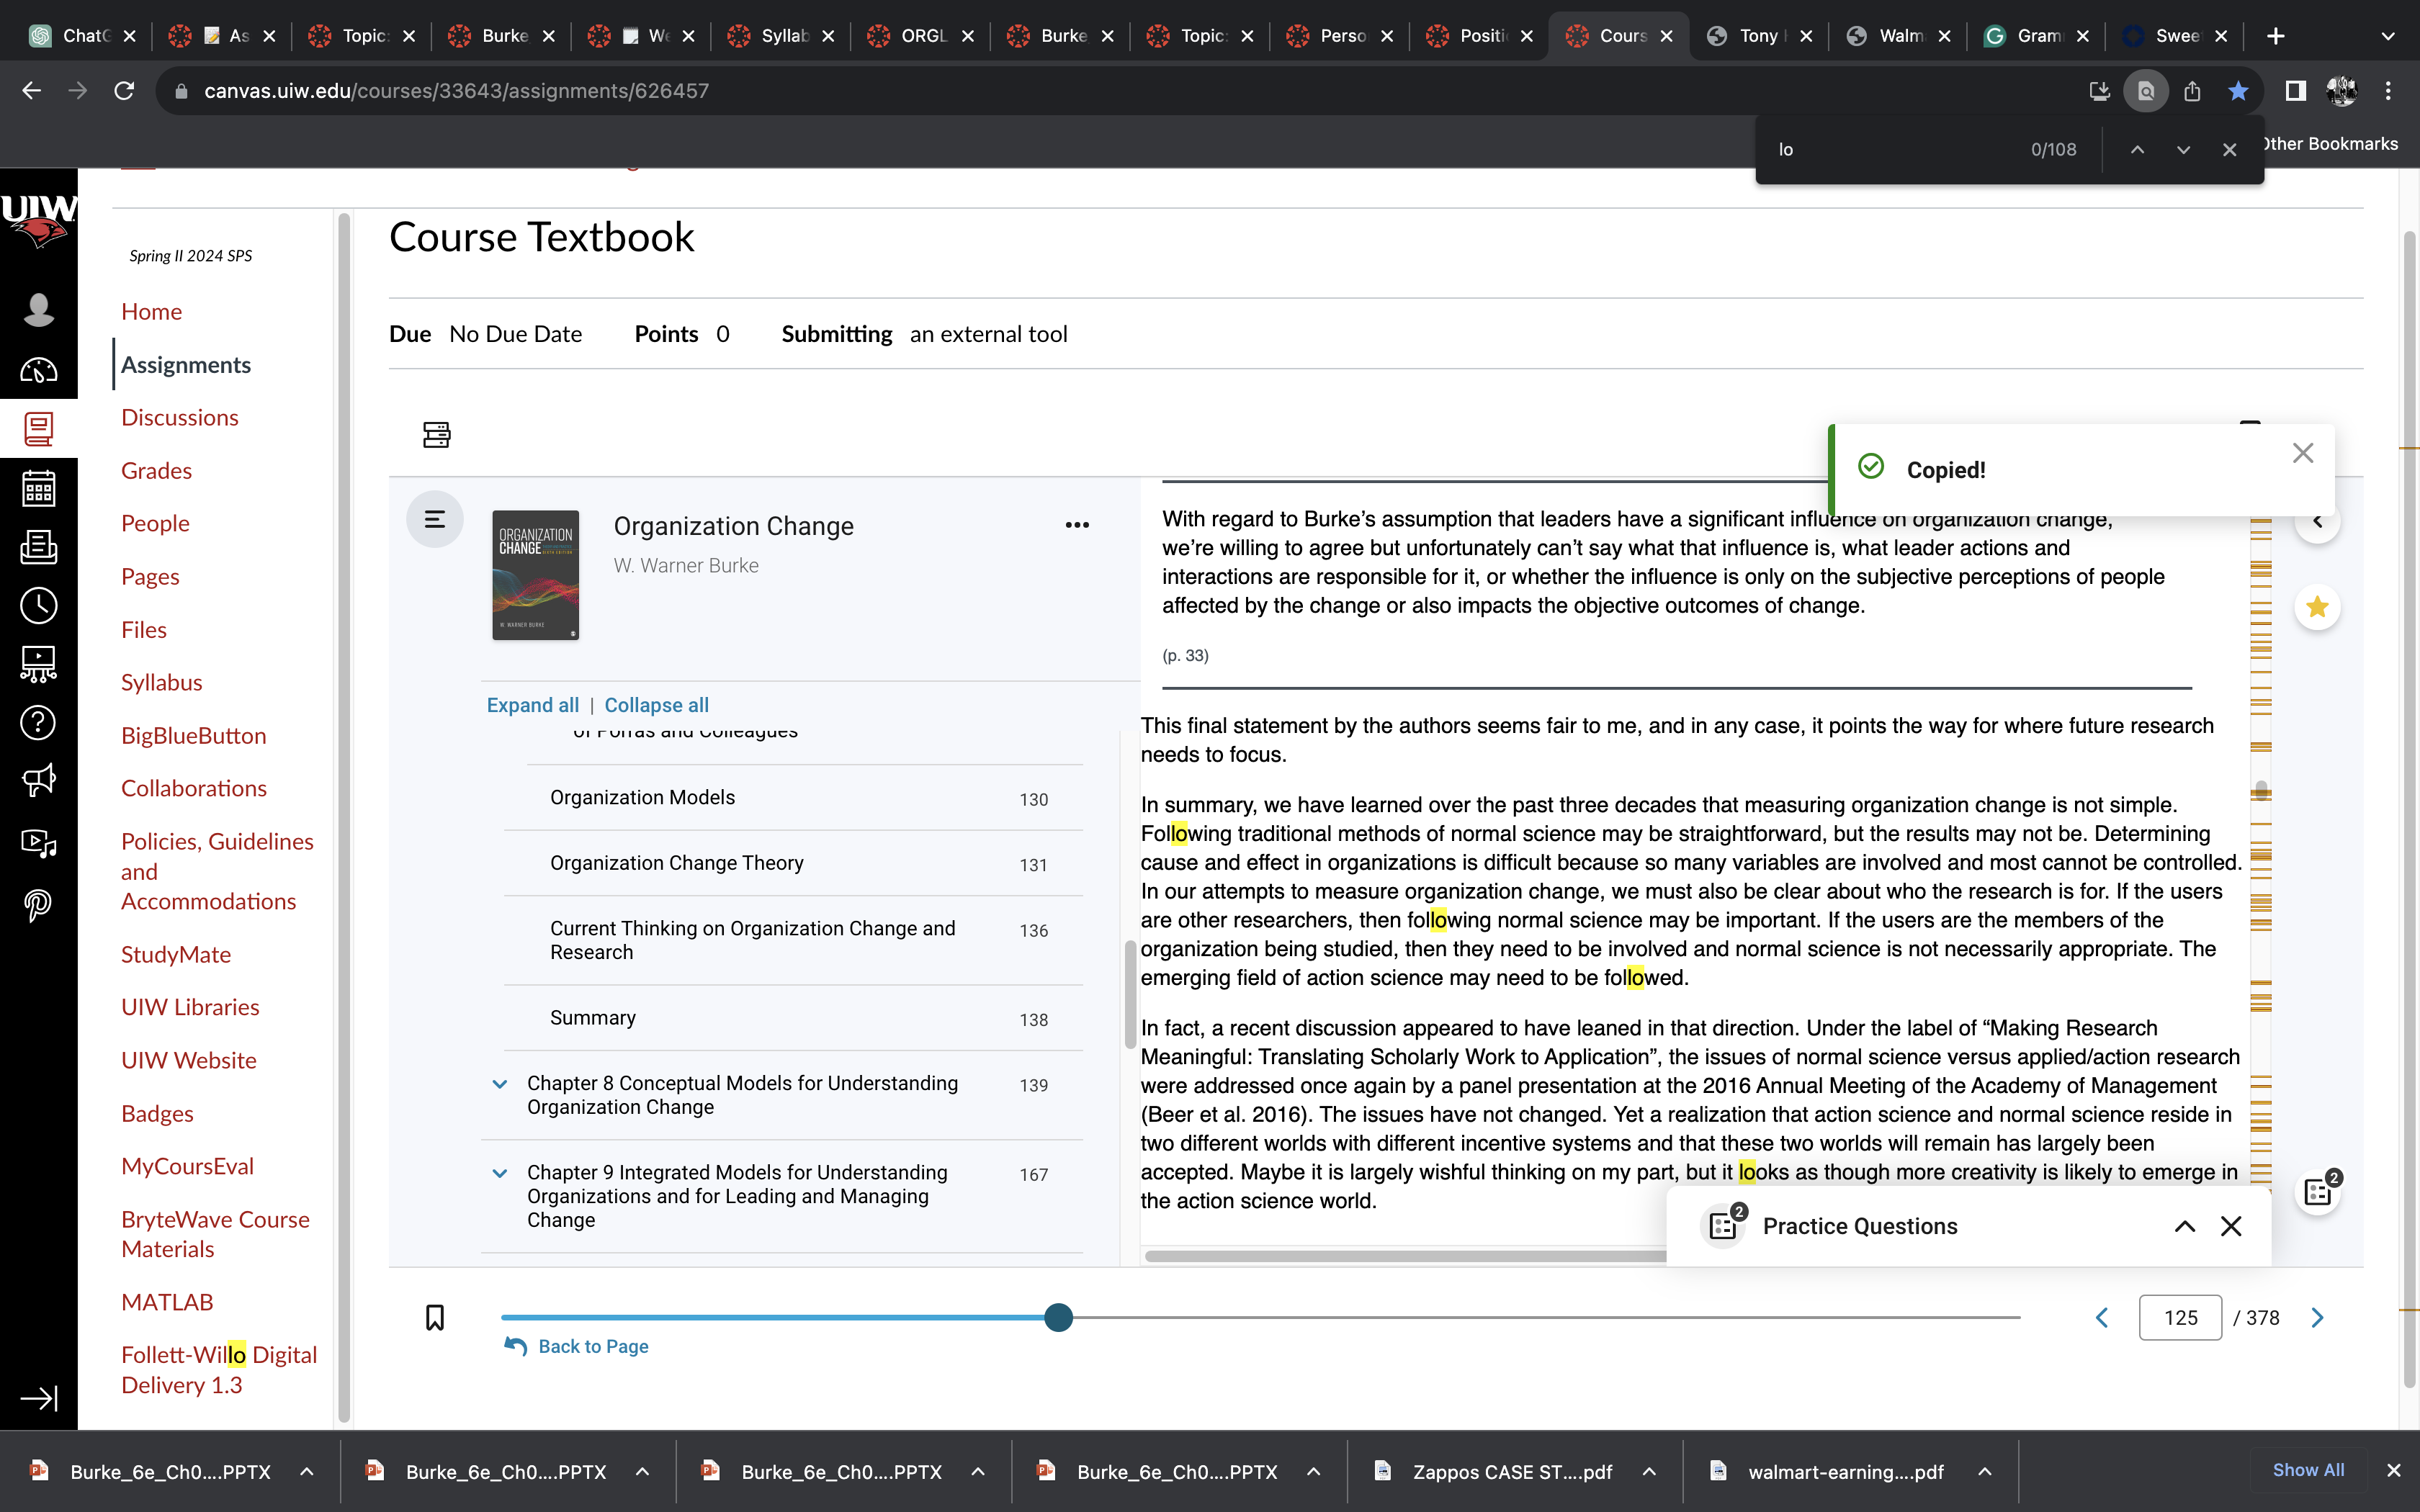Viewport: 2420px width, 1512px height.
Task: Click the Back to Page link
Action: pos(593,1346)
